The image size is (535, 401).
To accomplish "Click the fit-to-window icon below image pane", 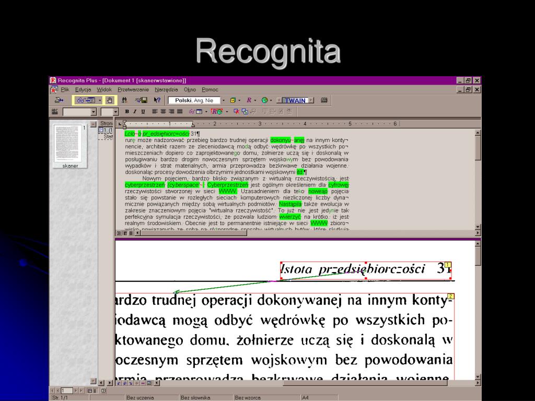I will pyautogui.click(x=149, y=383).
